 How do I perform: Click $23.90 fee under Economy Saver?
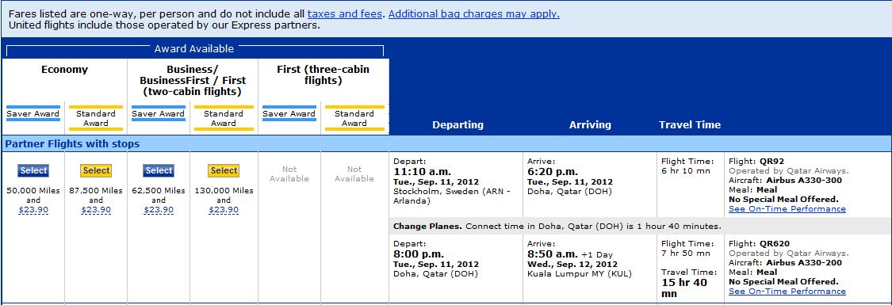(x=33, y=210)
